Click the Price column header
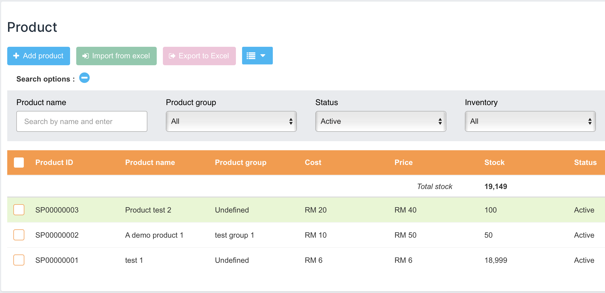The image size is (605, 293). (403, 162)
